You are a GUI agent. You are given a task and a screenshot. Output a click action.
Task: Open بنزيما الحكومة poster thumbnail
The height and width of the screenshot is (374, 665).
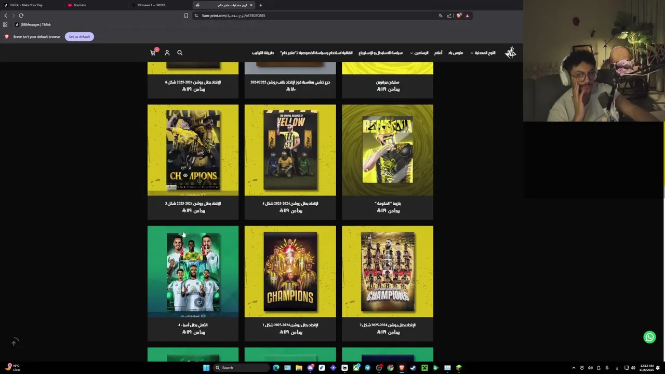pyautogui.click(x=388, y=150)
